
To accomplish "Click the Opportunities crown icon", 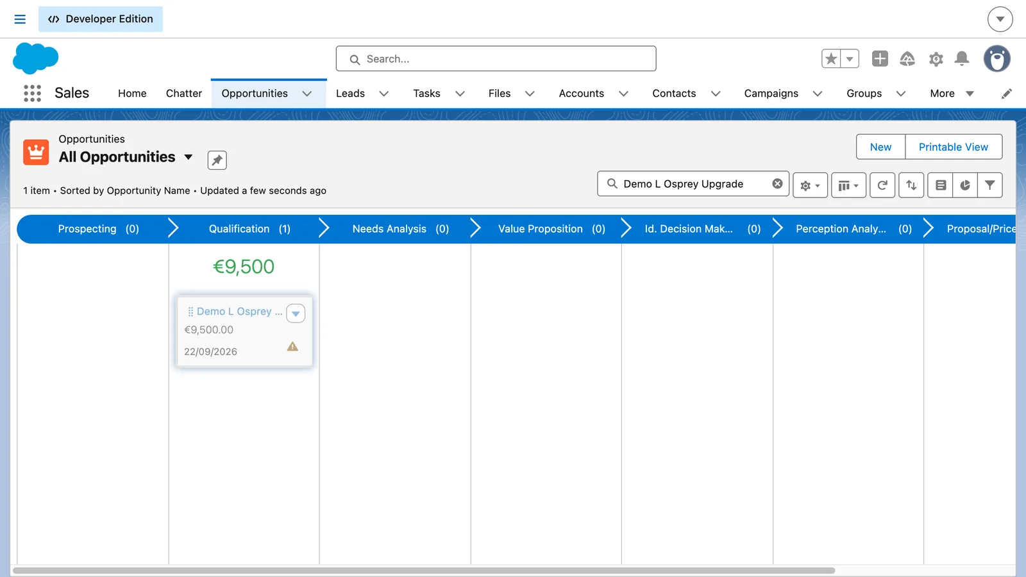I will 36,152.
